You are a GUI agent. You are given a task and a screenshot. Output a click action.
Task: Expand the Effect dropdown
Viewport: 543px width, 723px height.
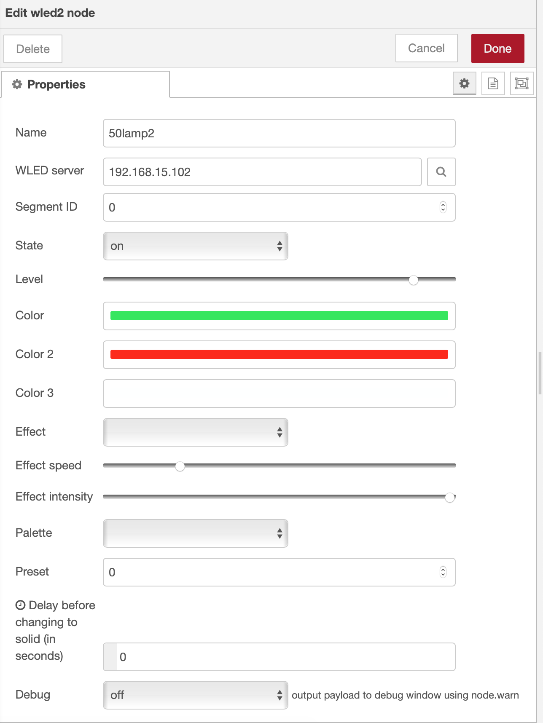click(196, 432)
